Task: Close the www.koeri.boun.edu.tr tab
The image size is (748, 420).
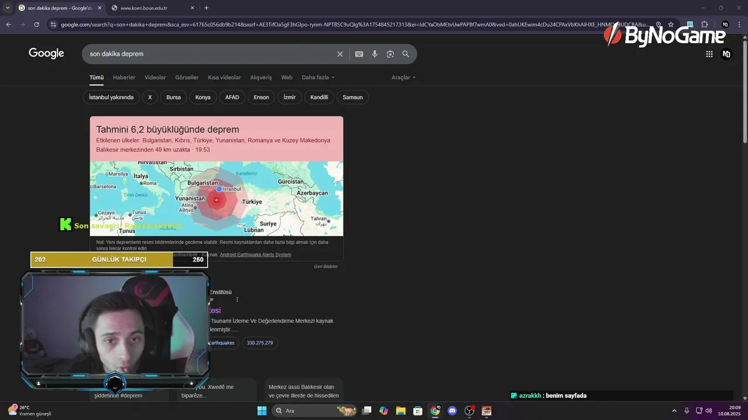Action: [x=193, y=8]
